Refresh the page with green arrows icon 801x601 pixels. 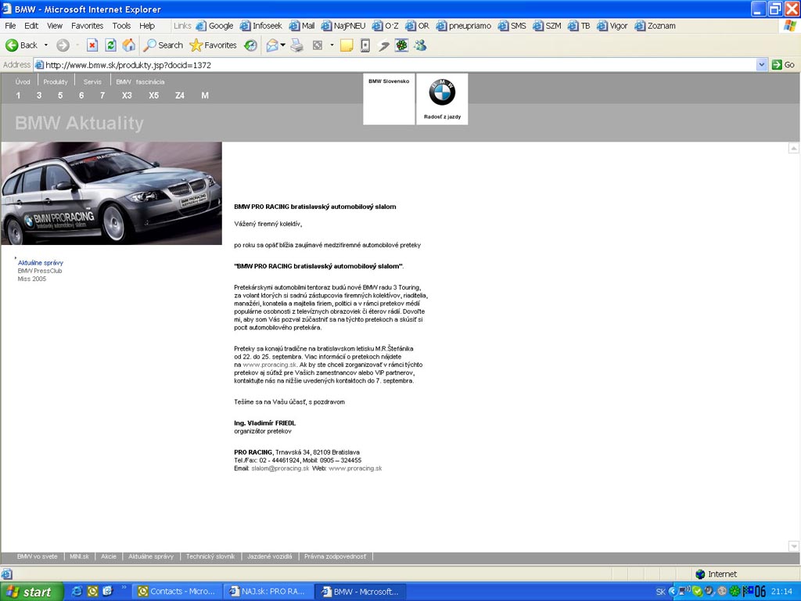110,45
